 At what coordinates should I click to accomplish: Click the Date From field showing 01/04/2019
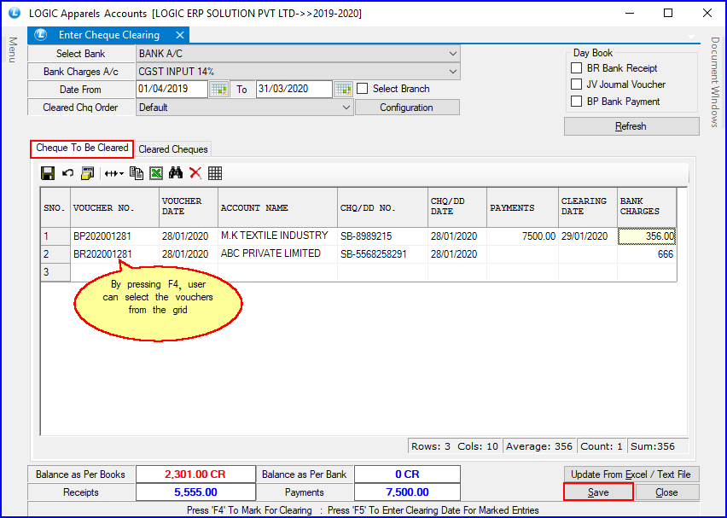coord(172,89)
